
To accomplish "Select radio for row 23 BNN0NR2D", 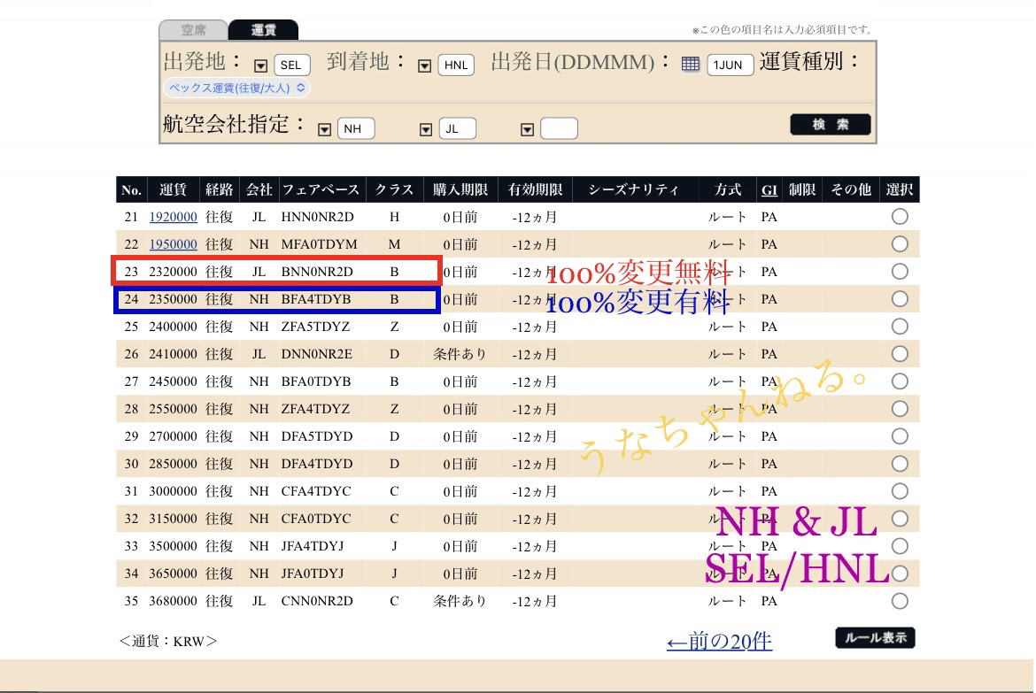I will [x=900, y=272].
